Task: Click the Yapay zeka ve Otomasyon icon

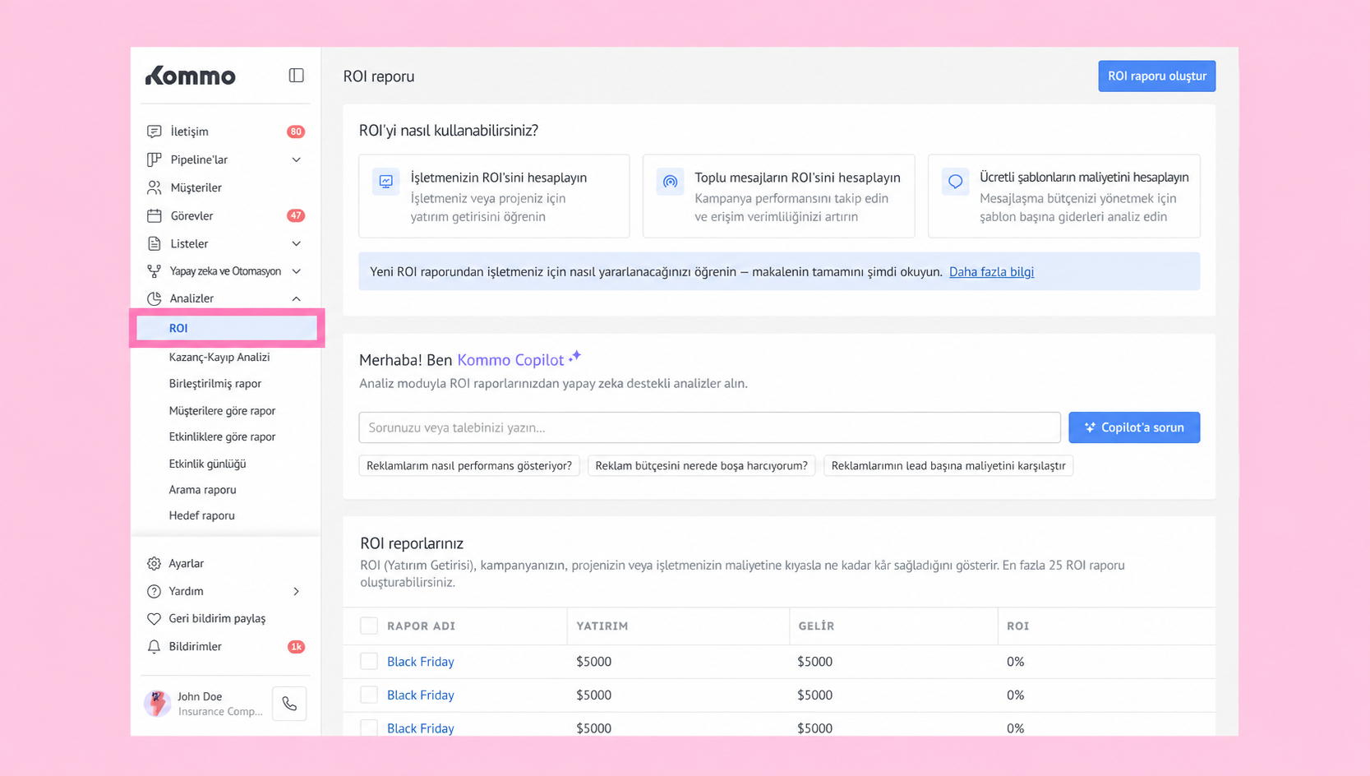Action: [154, 271]
